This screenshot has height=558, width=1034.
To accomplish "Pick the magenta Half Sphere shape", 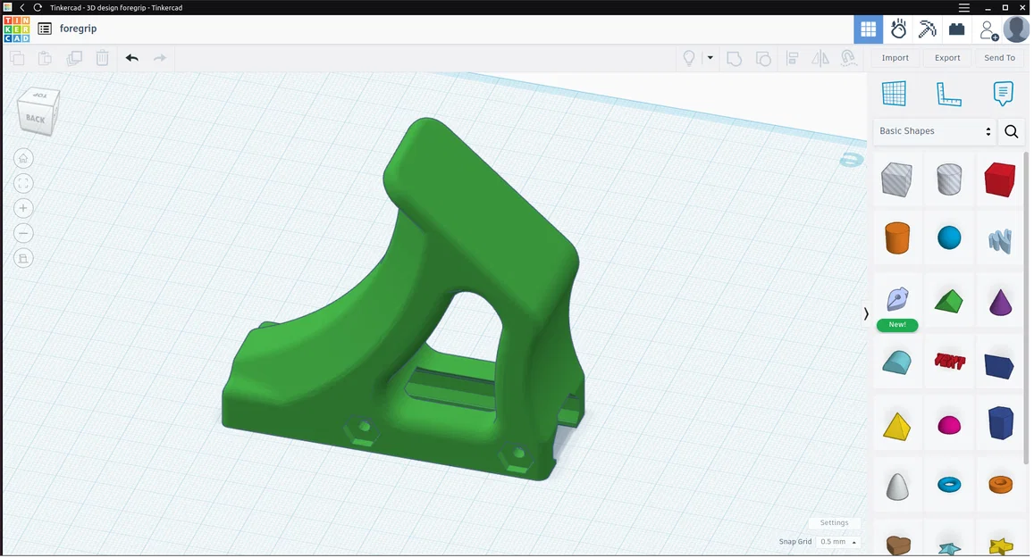I will (x=949, y=426).
